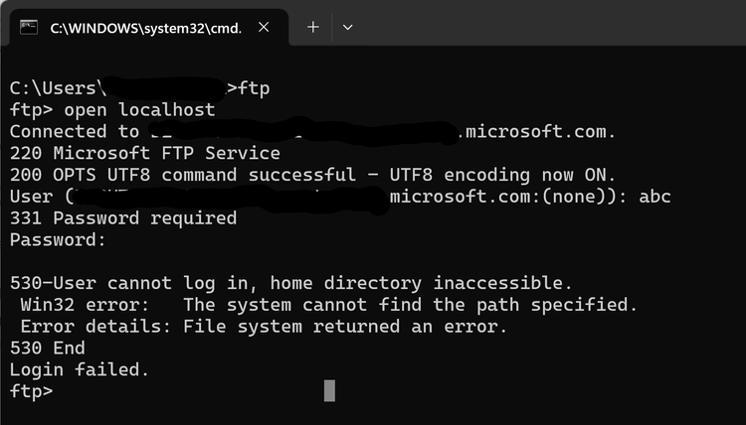Click the cmd icon in the tab
This screenshot has width=746, height=425.
click(x=30, y=27)
